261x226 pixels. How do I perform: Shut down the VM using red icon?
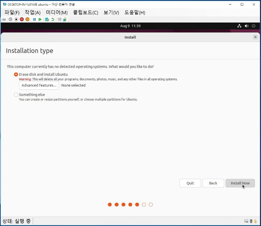tap(22, 20)
